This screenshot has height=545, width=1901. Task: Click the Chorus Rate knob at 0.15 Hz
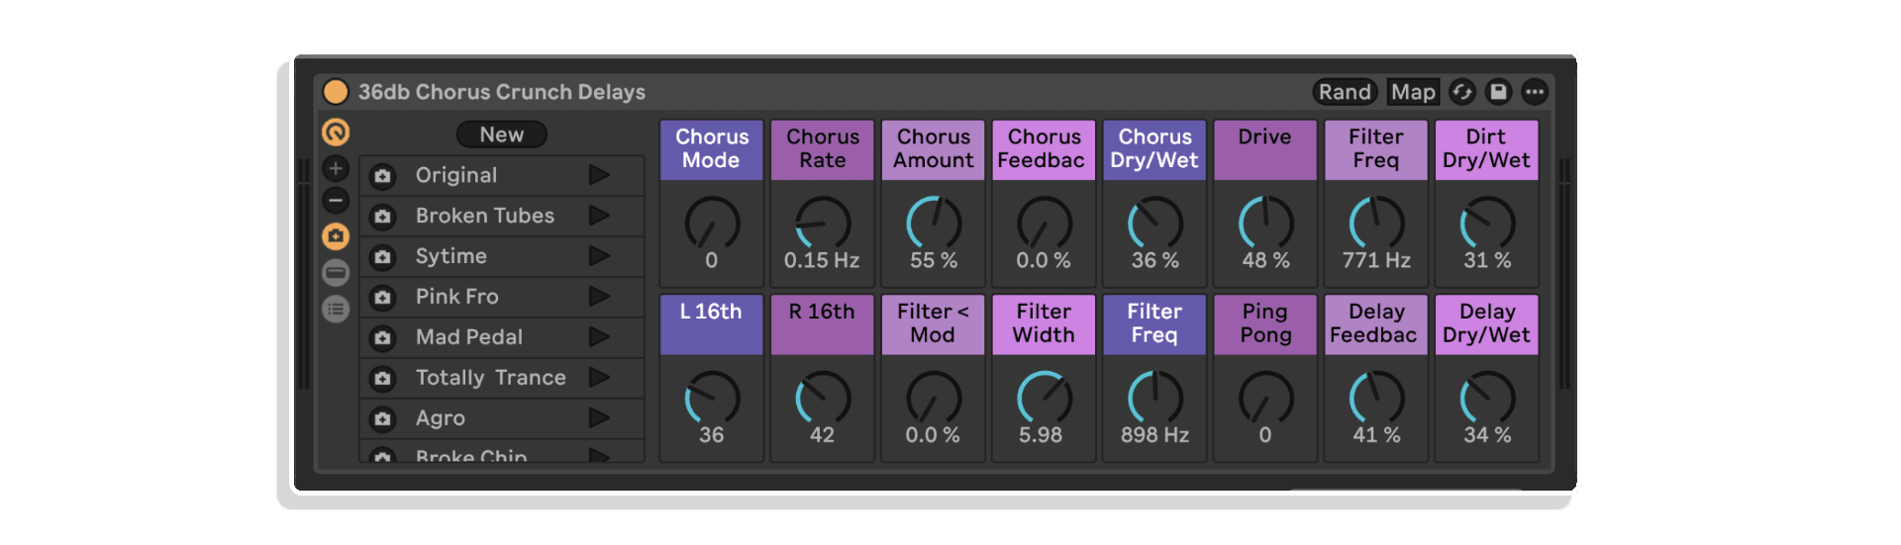point(823,223)
